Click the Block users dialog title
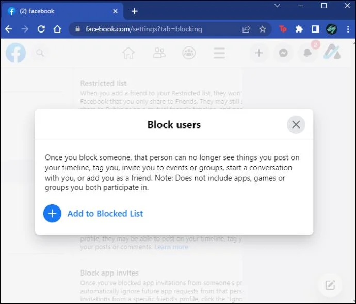 pyautogui.click(x=174, y=124)
